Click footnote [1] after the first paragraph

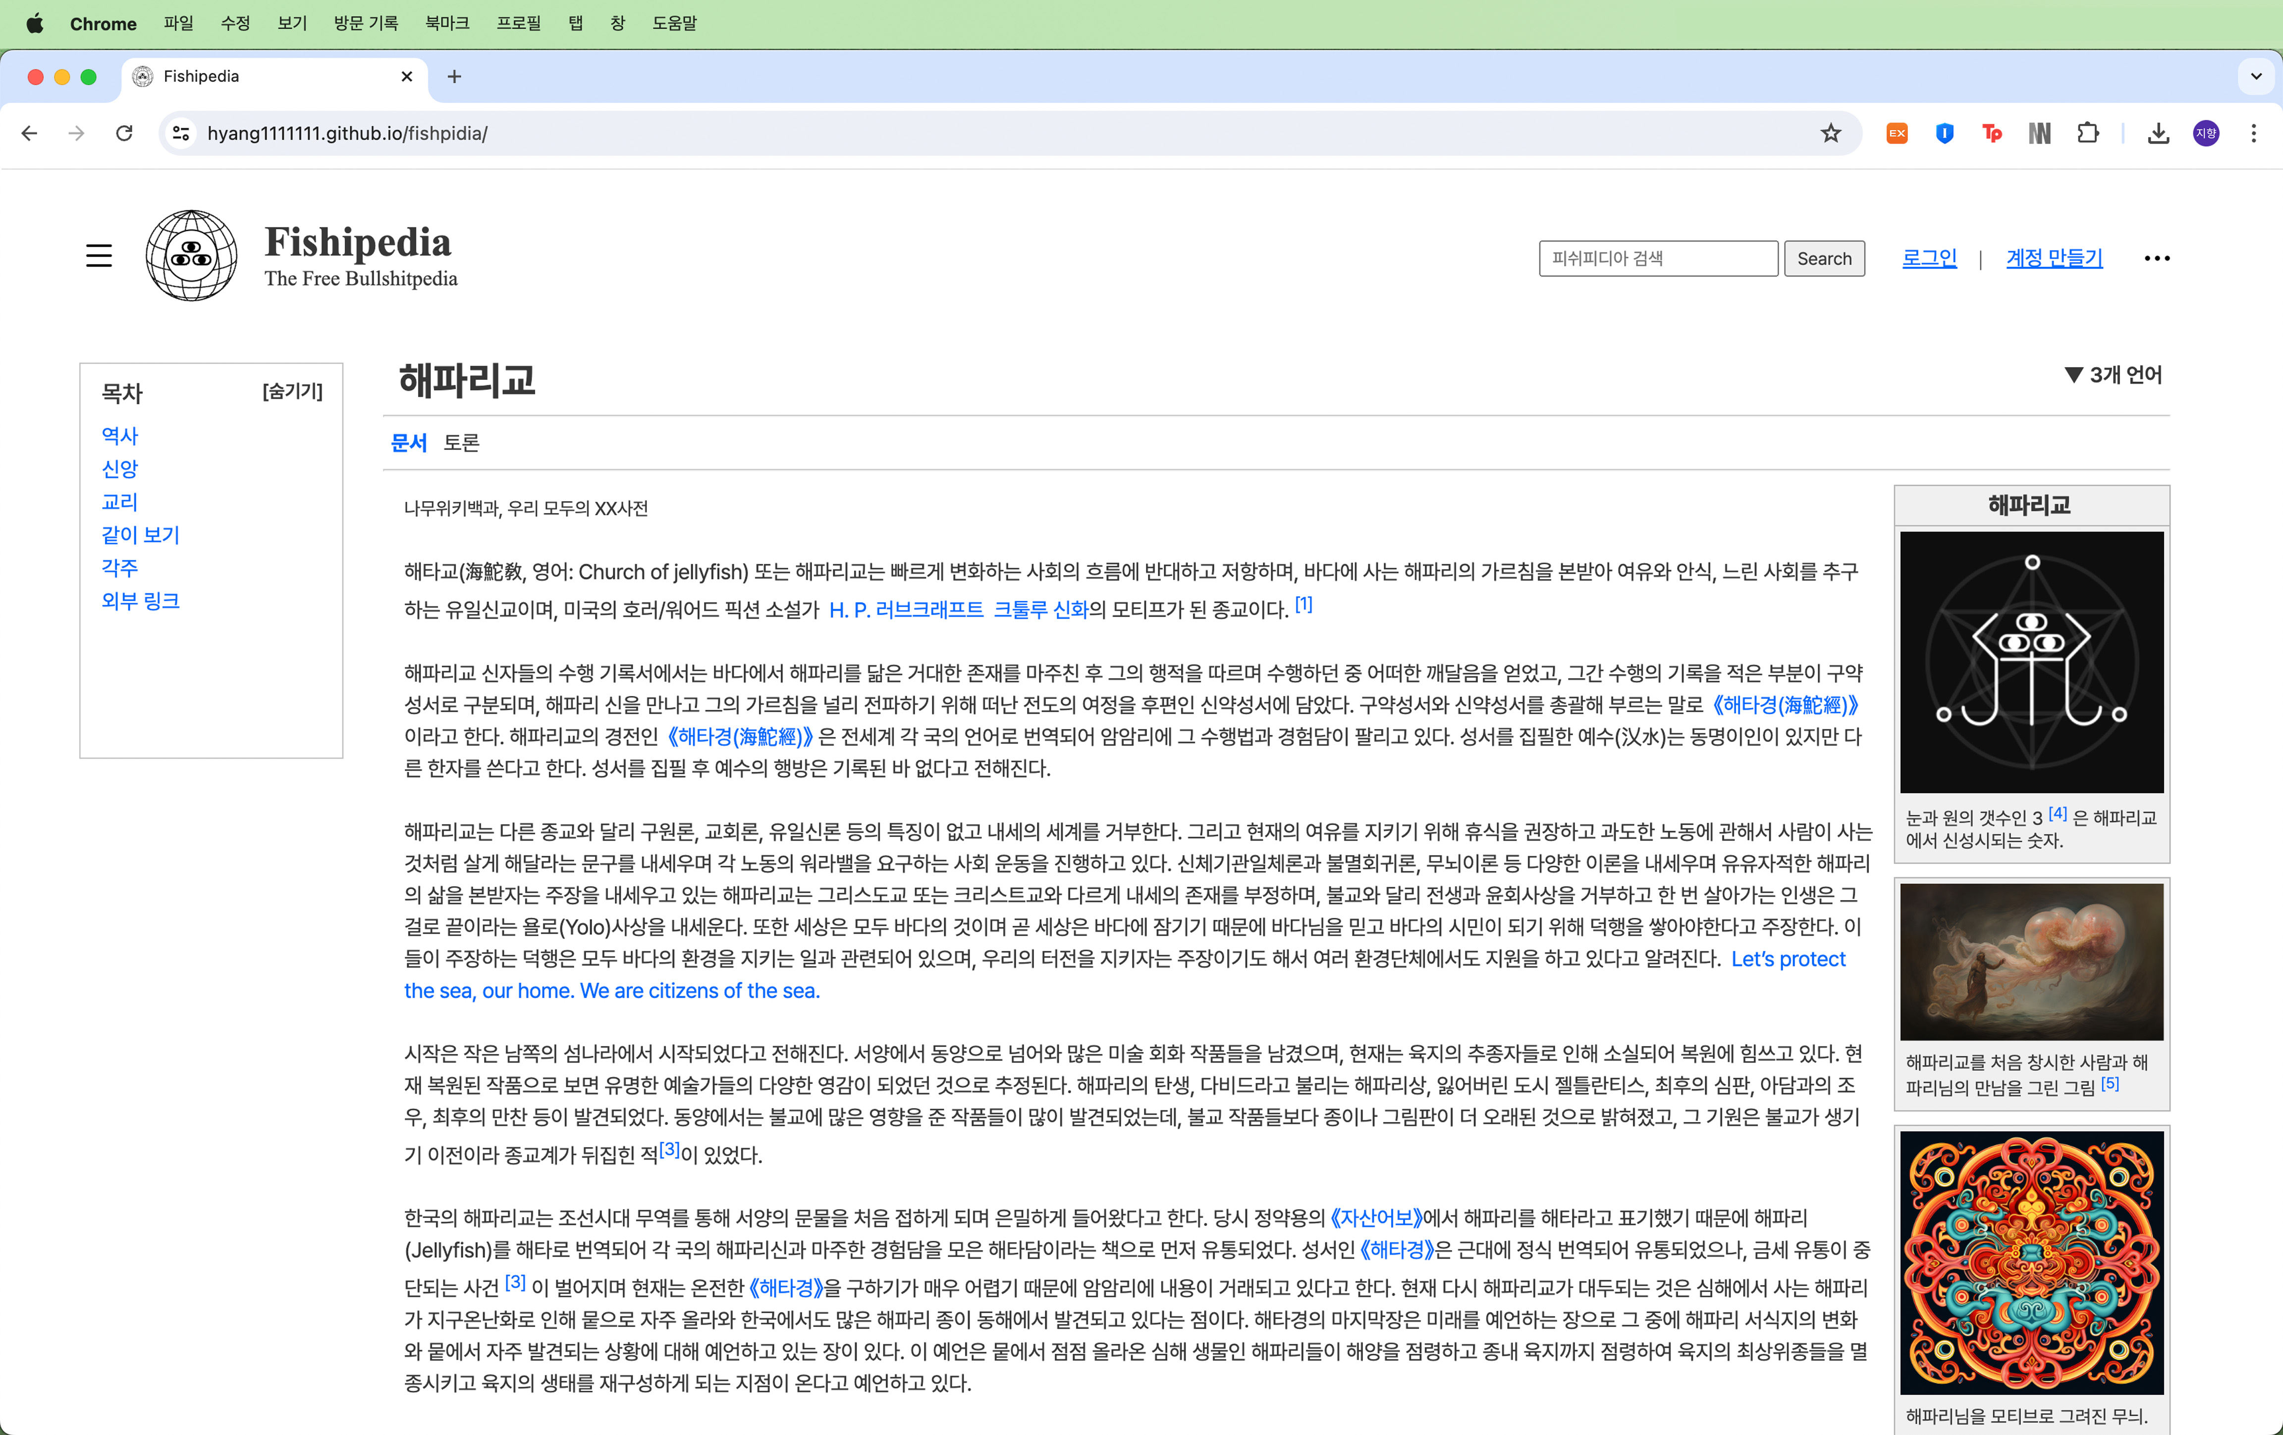coord(1305,605)
